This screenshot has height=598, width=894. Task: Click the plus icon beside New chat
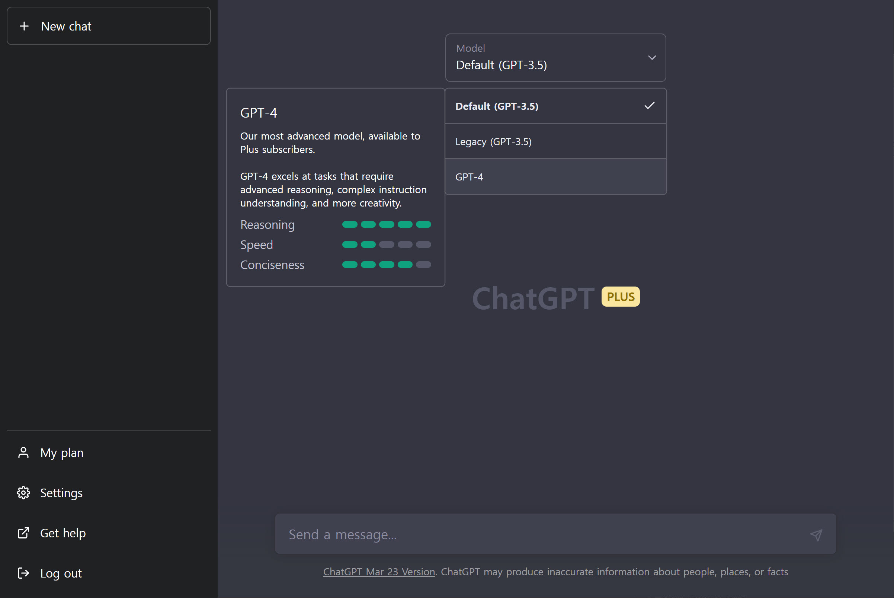24,26
